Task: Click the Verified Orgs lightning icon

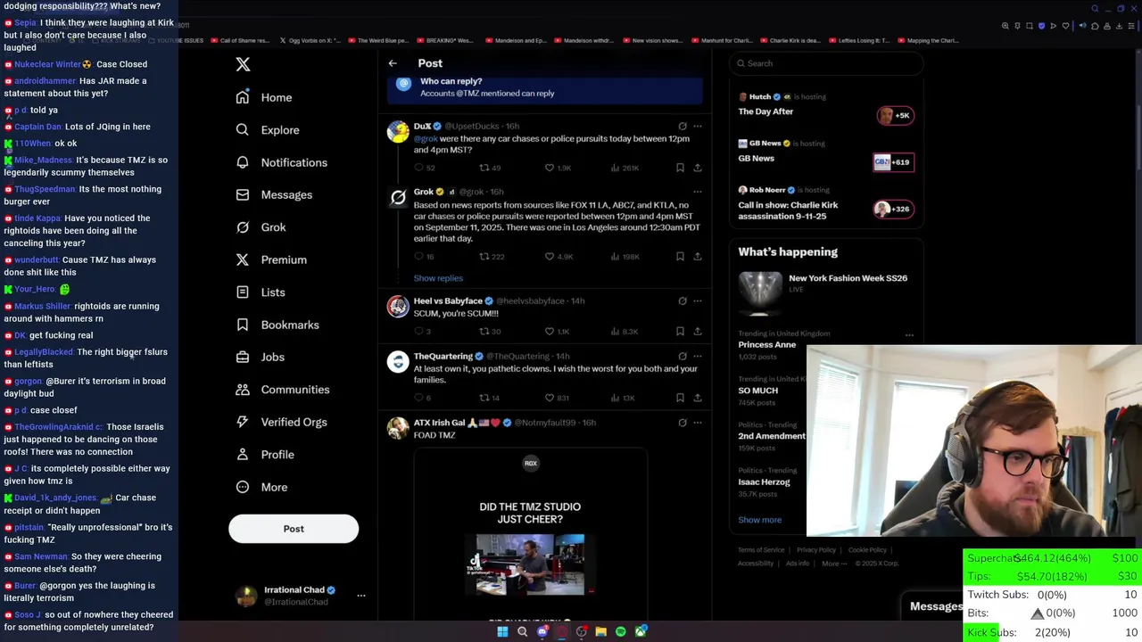Action: tap(243, 422)
